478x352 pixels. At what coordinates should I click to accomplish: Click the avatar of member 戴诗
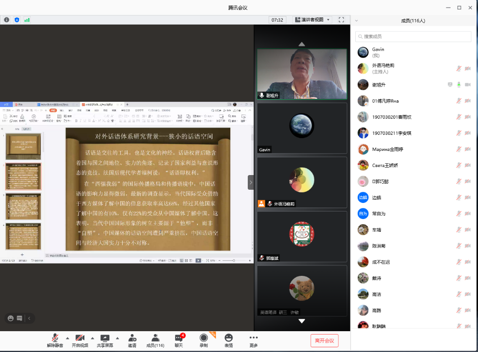[363, 278]
